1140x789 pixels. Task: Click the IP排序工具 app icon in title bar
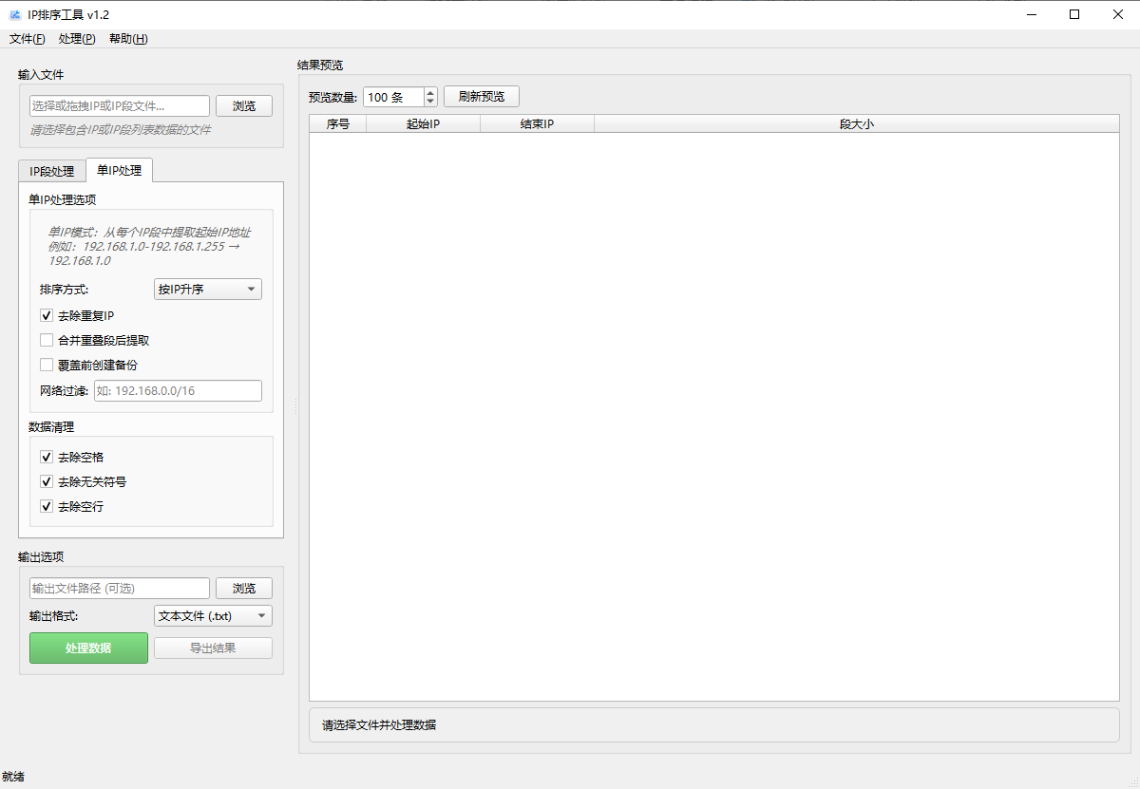tap(15, 14)
